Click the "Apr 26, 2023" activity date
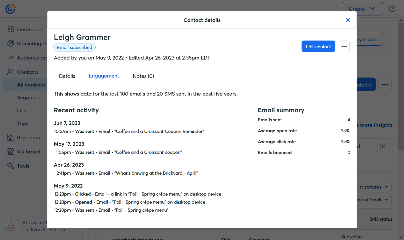Image resolution: width=404 pixels, height=240 pixels. point(69,165)
